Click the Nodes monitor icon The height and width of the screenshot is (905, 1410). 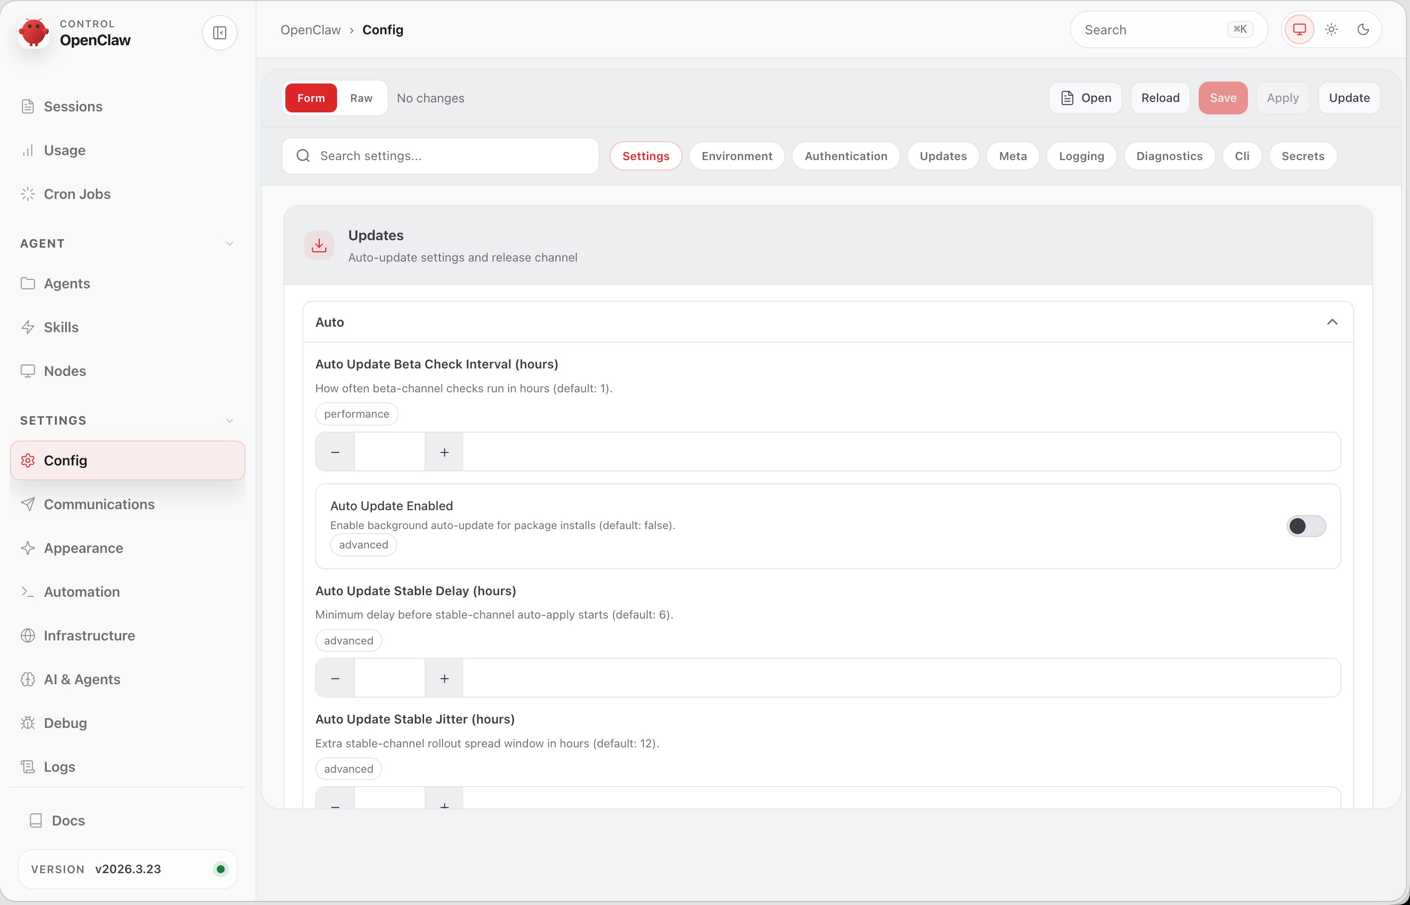pyautogui.click(x=28, y=371)
